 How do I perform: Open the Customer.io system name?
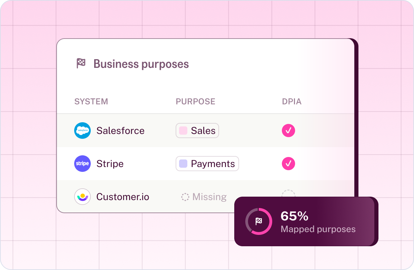pos(123,197)
